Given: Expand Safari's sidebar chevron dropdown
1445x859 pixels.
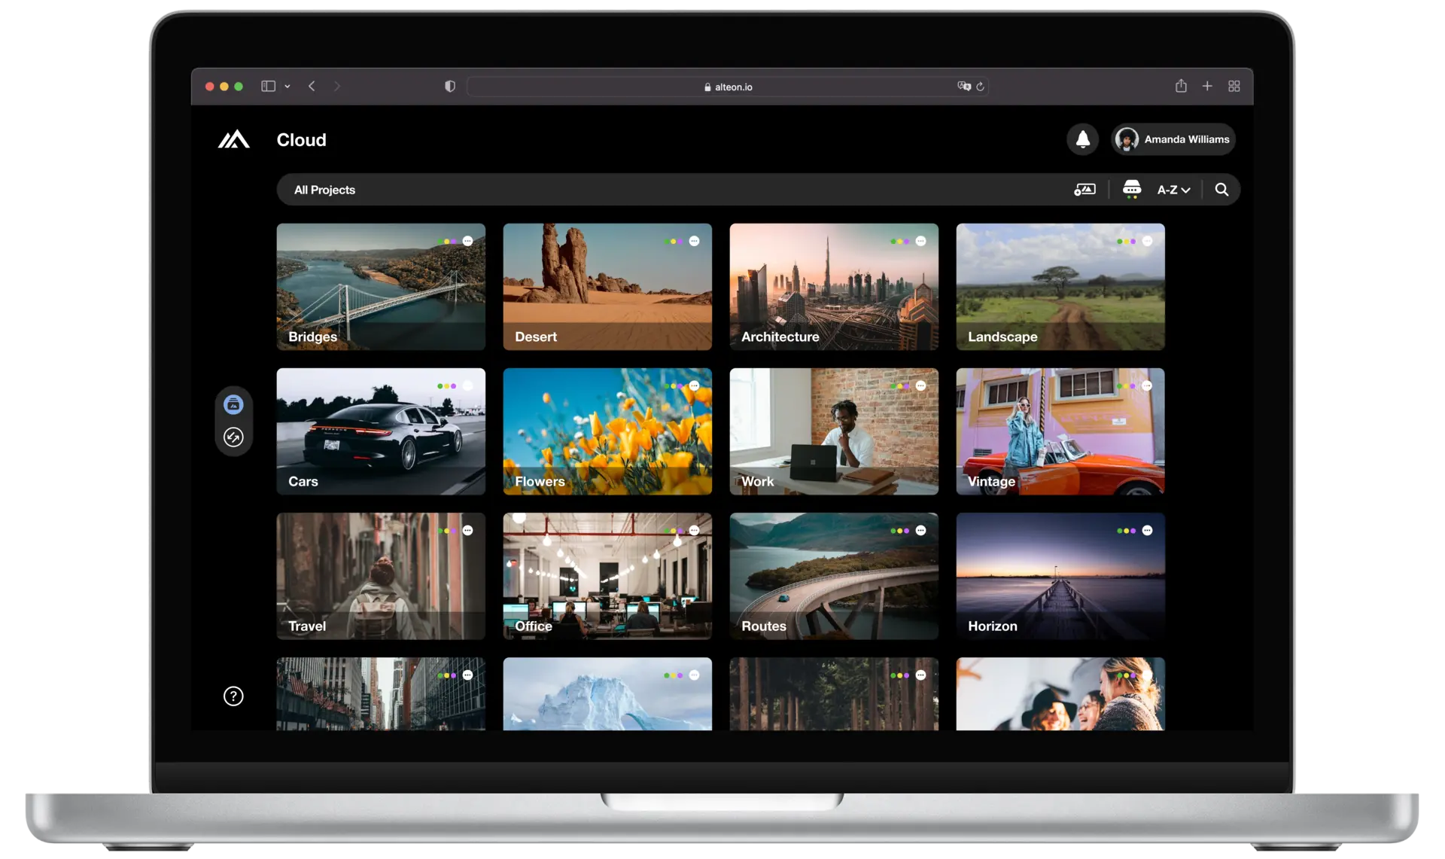Looking at the screenshot, I should point(287,87).
